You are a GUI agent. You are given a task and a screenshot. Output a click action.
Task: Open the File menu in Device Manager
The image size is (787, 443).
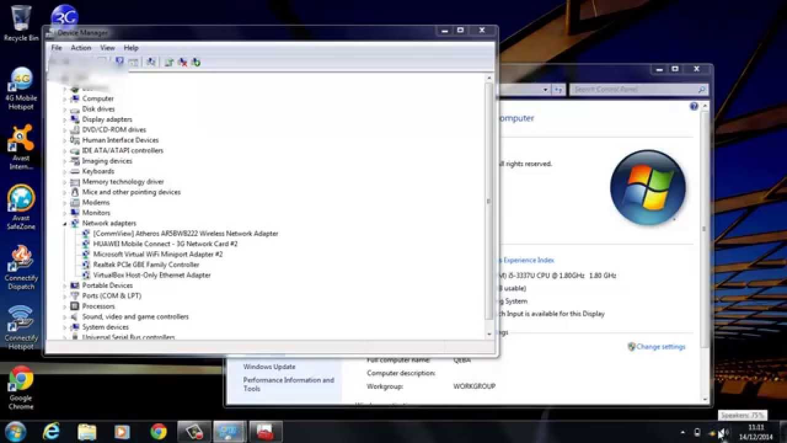tap(57, 48)
